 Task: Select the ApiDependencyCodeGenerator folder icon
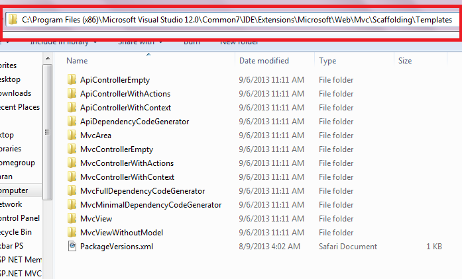pyautogui.click(x=72, y=121)
